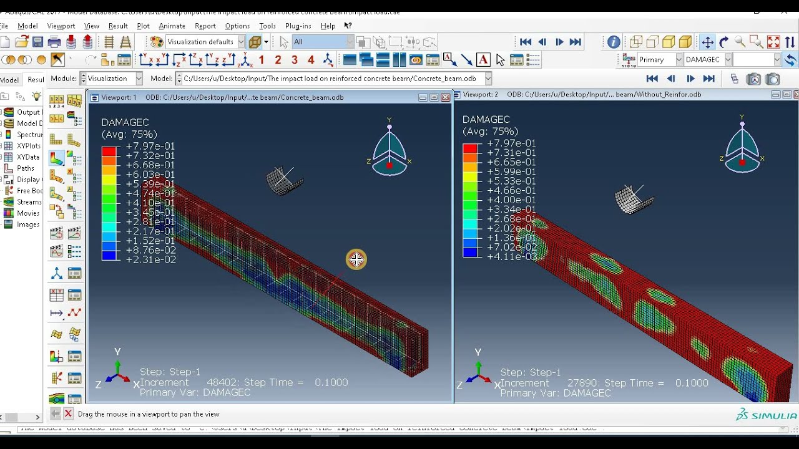Expand the Output Databases tree node
Image resolution: width=799 pixels, height=449 pixels.
coord(2,112)
